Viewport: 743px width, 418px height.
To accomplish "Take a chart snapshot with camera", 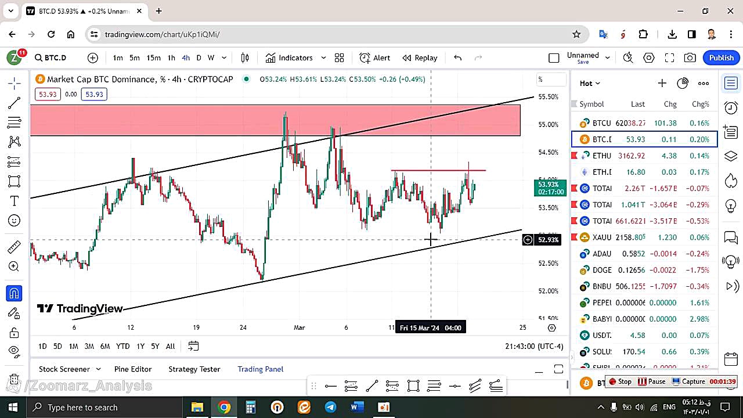I will point(690,57).
